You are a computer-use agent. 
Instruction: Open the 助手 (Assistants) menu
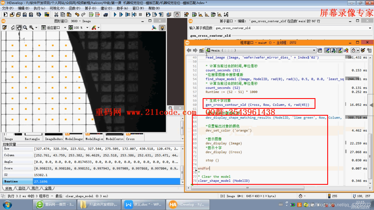(122, 8)
